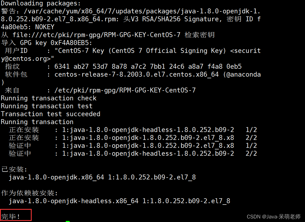This screenshot has height=222, width=305.
Task: Click the green terminal cursor at bottom
Action: click(x=68, y=221)
